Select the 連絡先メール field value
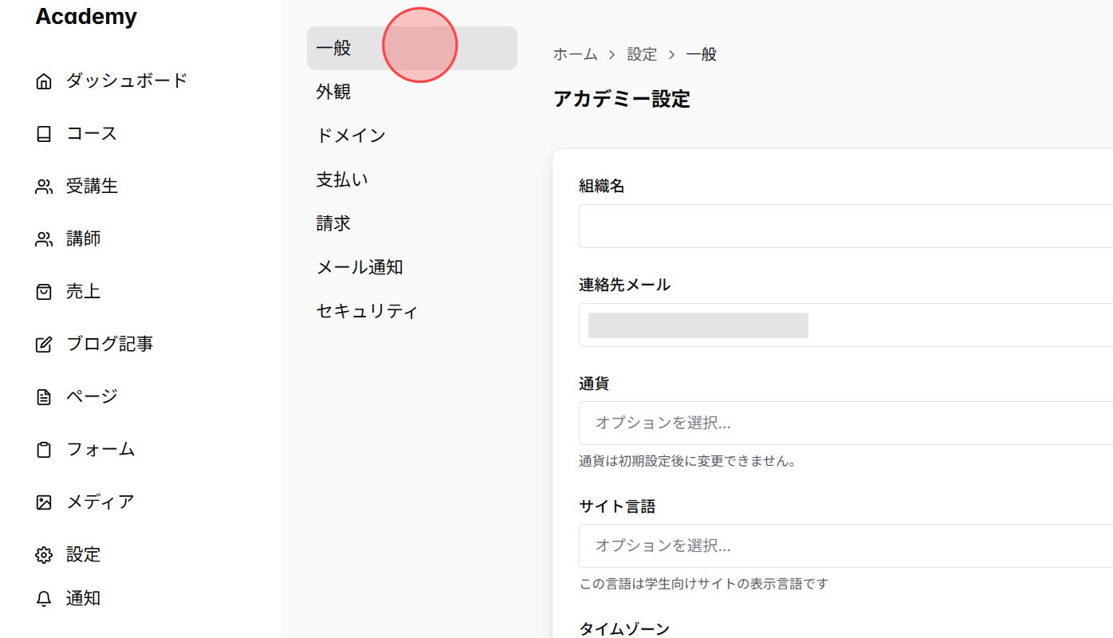 tap(696, 325)
